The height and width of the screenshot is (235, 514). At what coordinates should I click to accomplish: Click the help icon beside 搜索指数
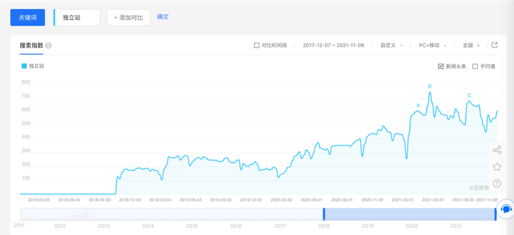(49, 46)
